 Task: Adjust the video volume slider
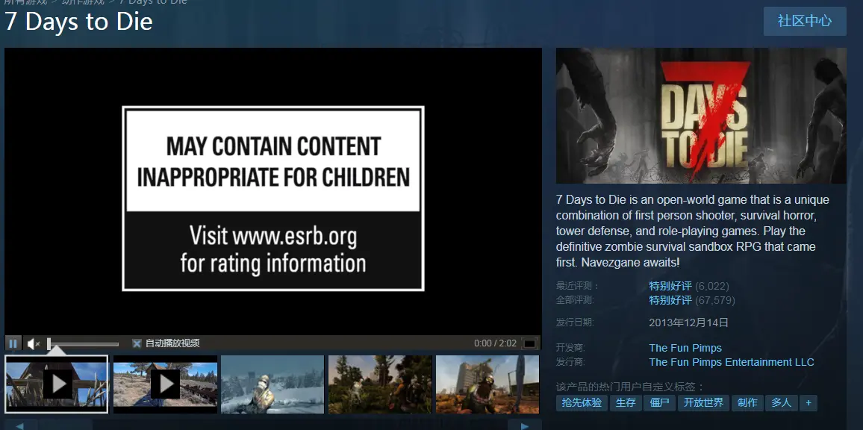coord(83,344)
